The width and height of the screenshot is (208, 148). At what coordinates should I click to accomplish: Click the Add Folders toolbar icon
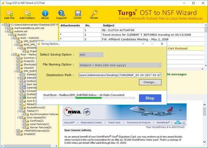click(x=27, y=13)
